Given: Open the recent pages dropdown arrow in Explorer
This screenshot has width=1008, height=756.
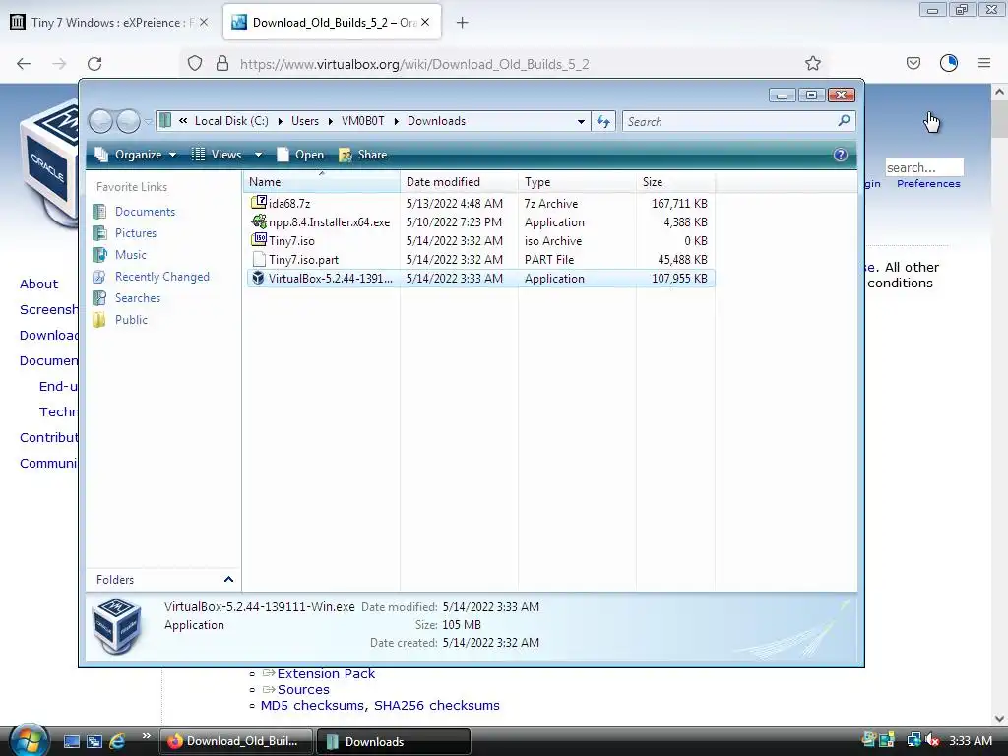Looking at the screenshot, I should pyautogui.click(x=149, y=121).
